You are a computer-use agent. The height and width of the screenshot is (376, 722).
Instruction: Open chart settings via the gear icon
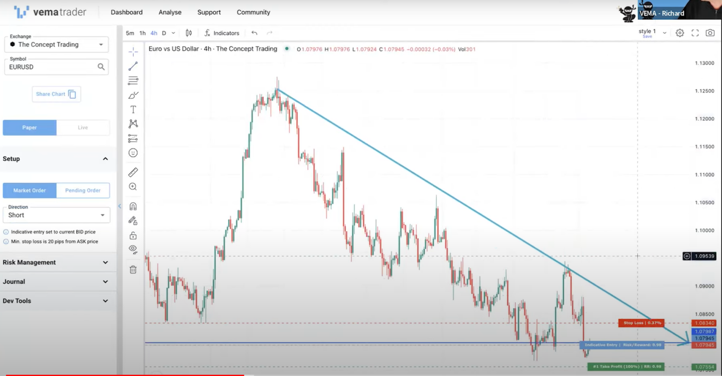coord(679,33)
